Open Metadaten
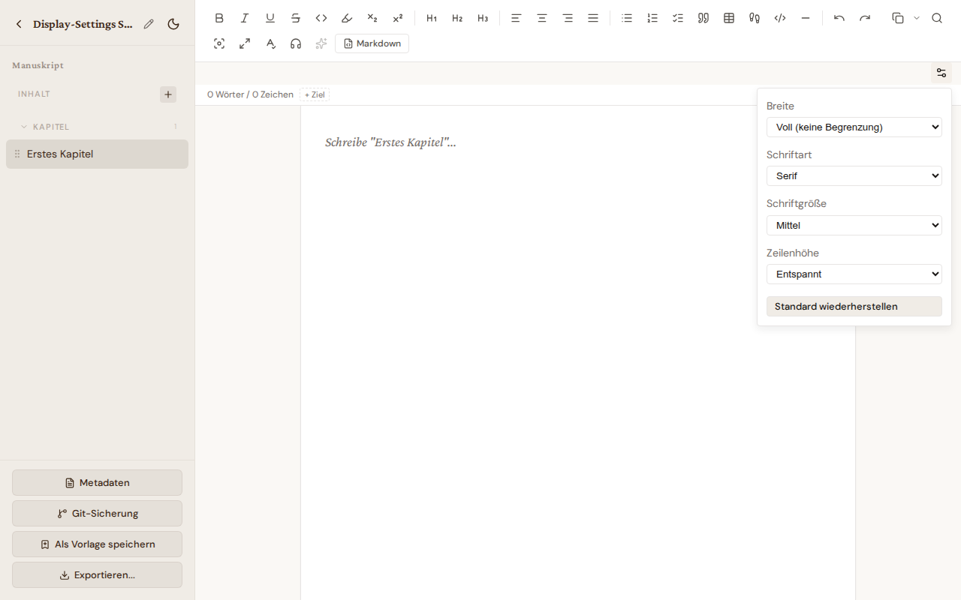This screenshot has height=600, width=961. (97, 483)
